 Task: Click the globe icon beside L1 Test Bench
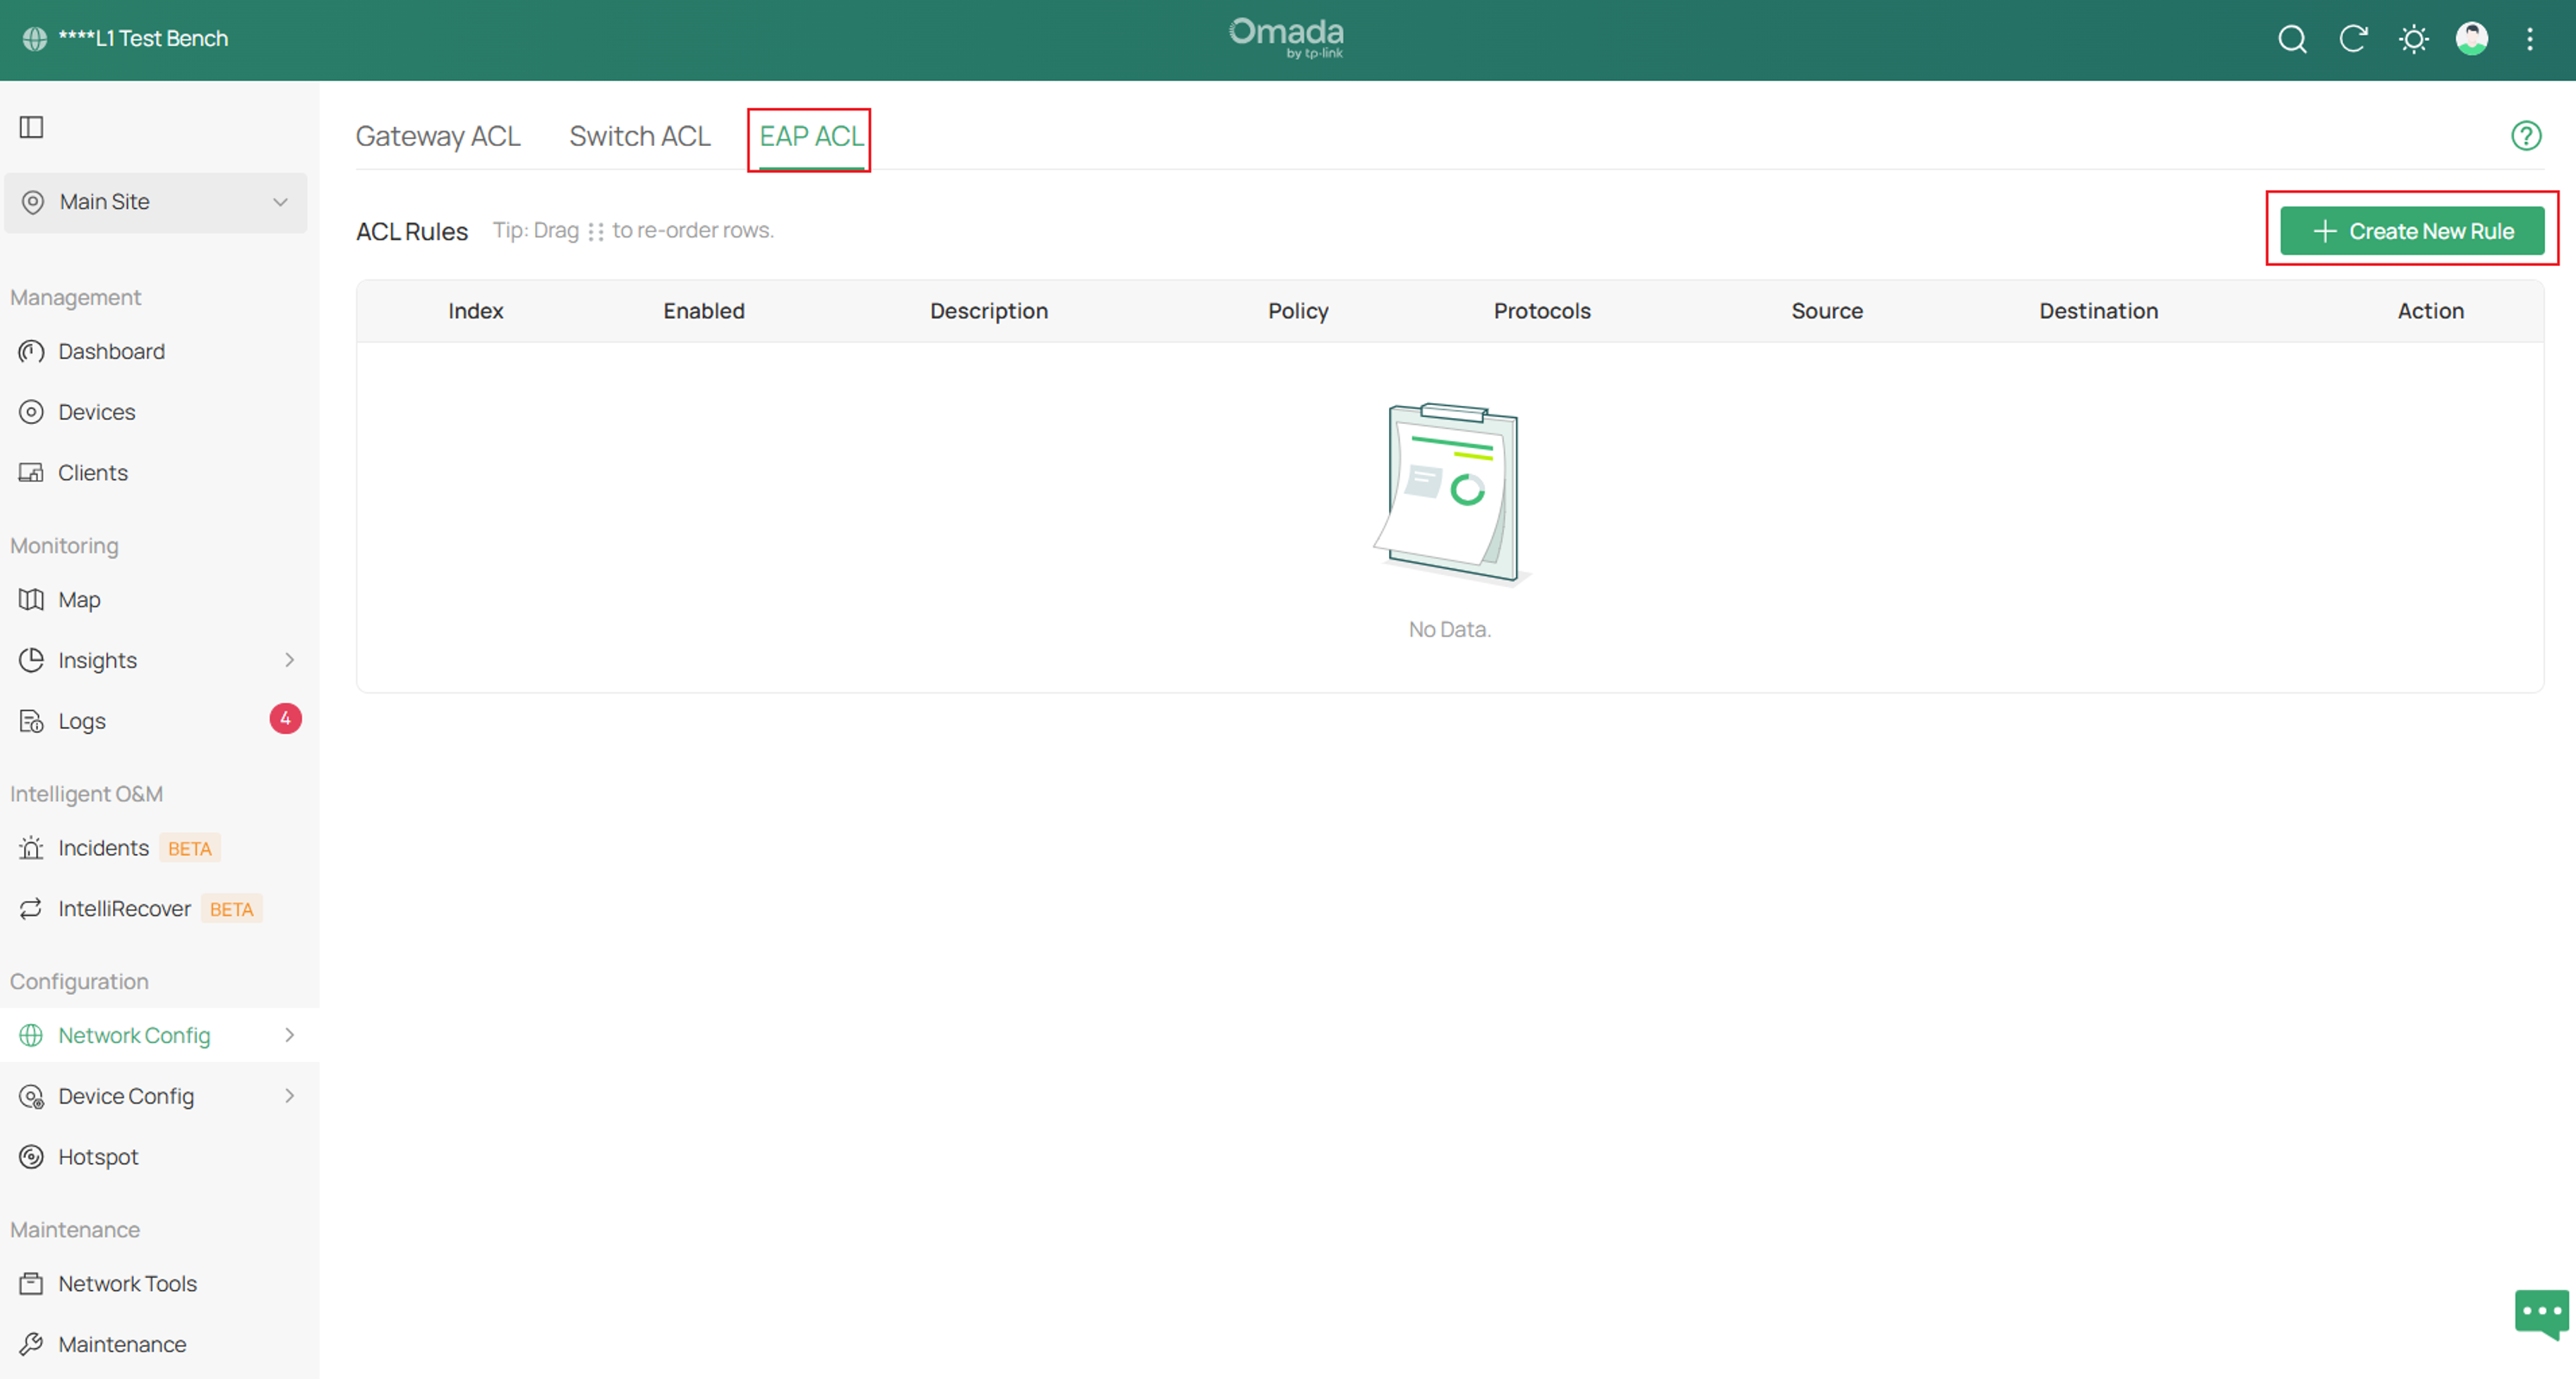pos(35,39)
